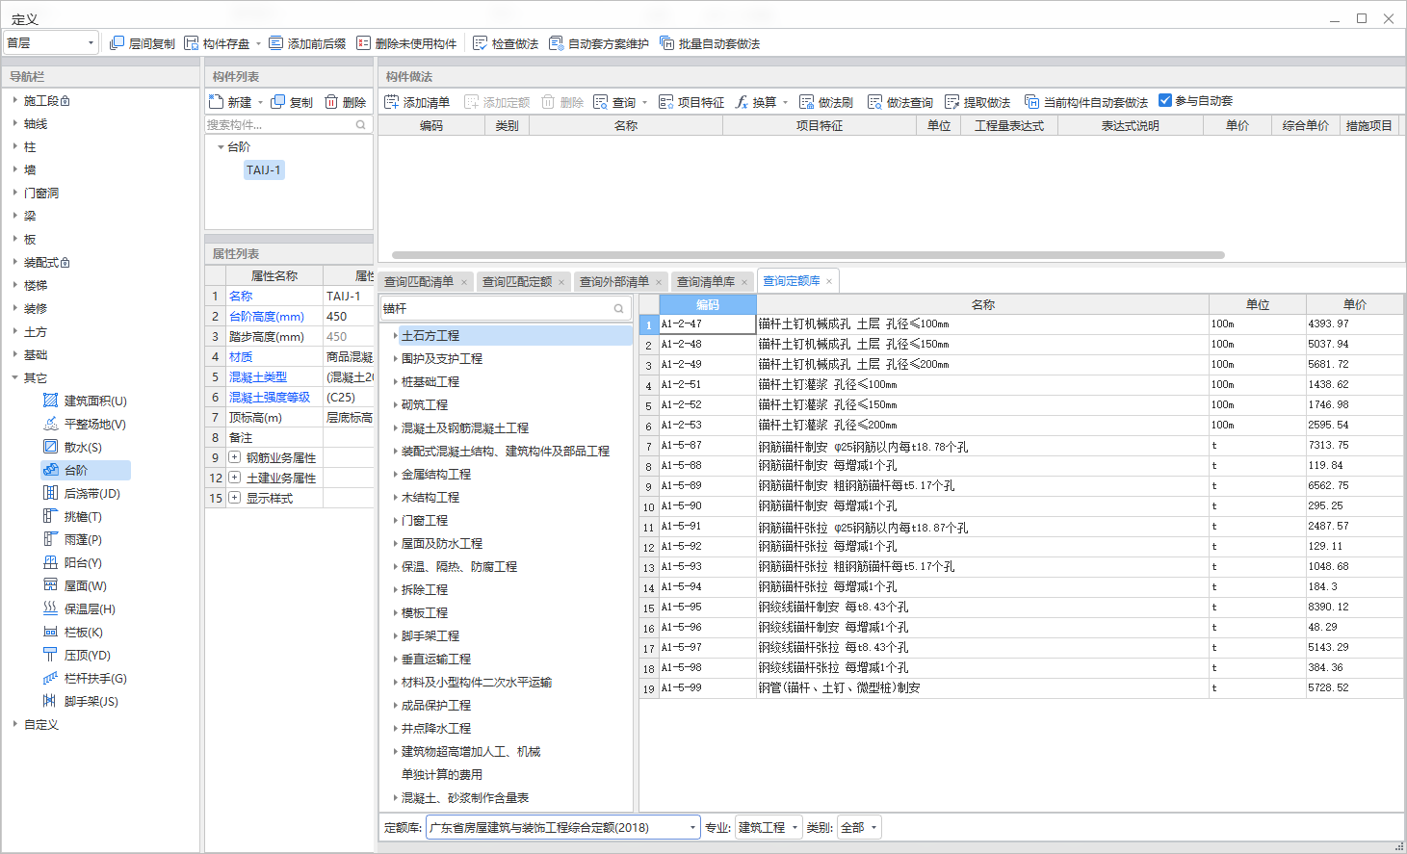Select 后浇带(JD) item

pyautogui.click(x=82, y=493)
